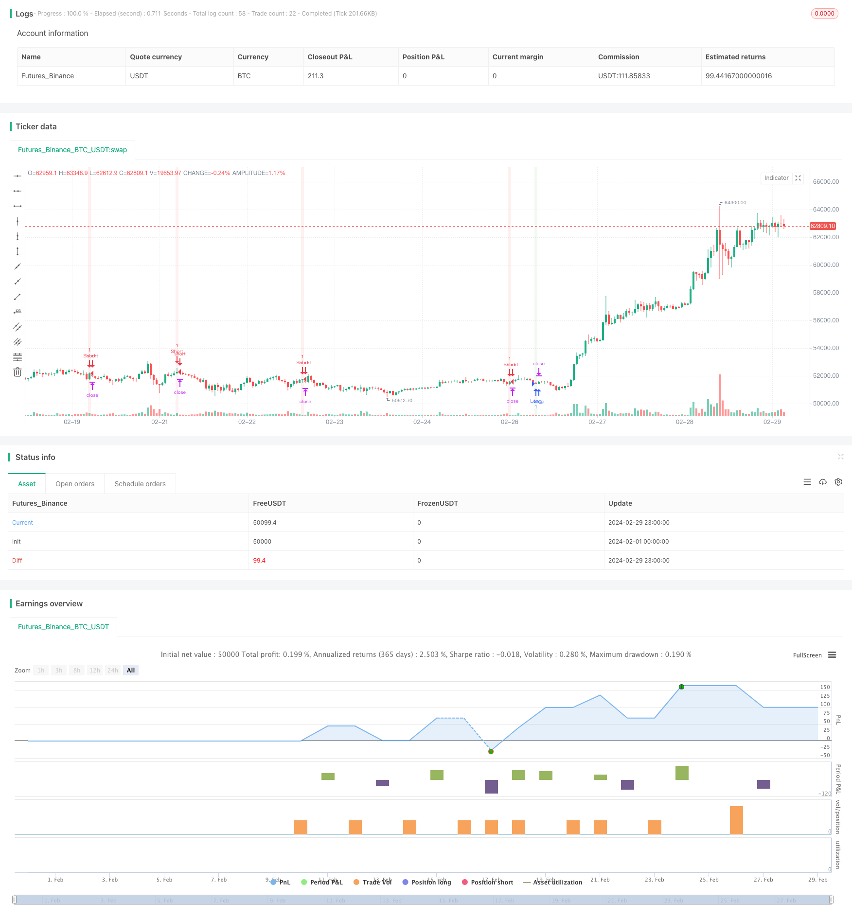Collapse the Status info panel icon

pyautogui.click(x=840, y=457)
